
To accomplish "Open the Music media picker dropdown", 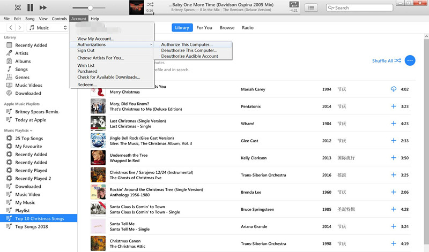I will (x=48, y=28).
